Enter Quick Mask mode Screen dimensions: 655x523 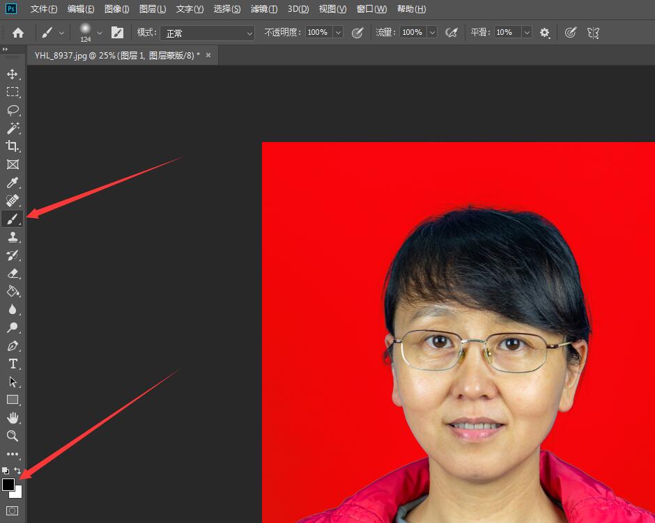coord(12,510)
